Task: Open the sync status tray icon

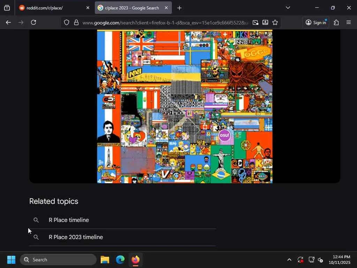Action: point(300,260)
